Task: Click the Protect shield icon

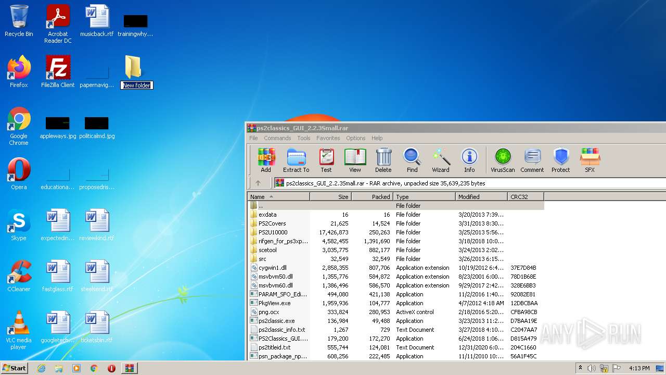Action: [x=561, y=160]
